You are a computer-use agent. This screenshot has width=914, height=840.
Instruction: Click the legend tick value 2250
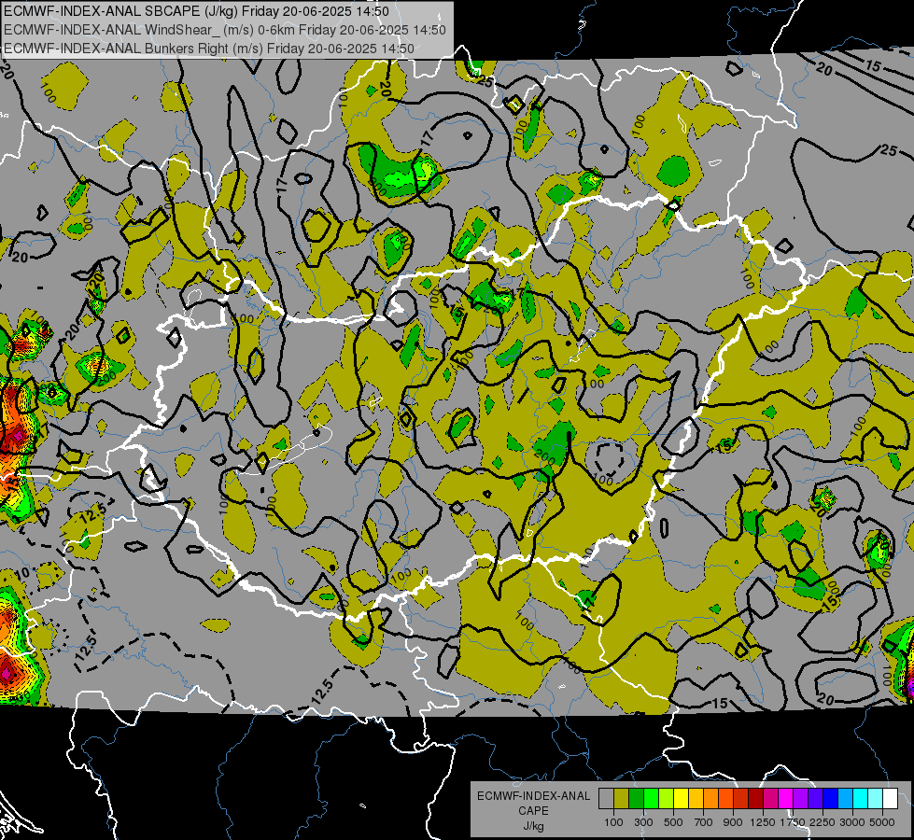pyautogui.click(x=823, y=822)
